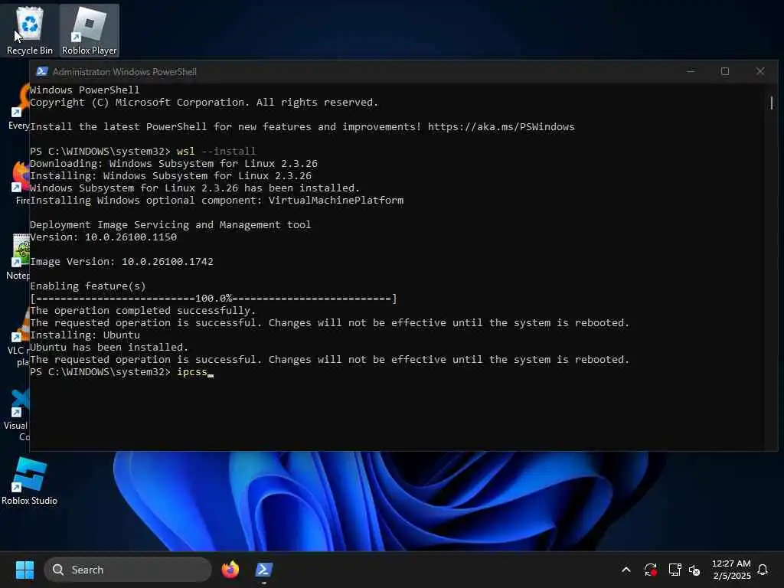Click the 'ipcss' typed command

tap(192, 372)
